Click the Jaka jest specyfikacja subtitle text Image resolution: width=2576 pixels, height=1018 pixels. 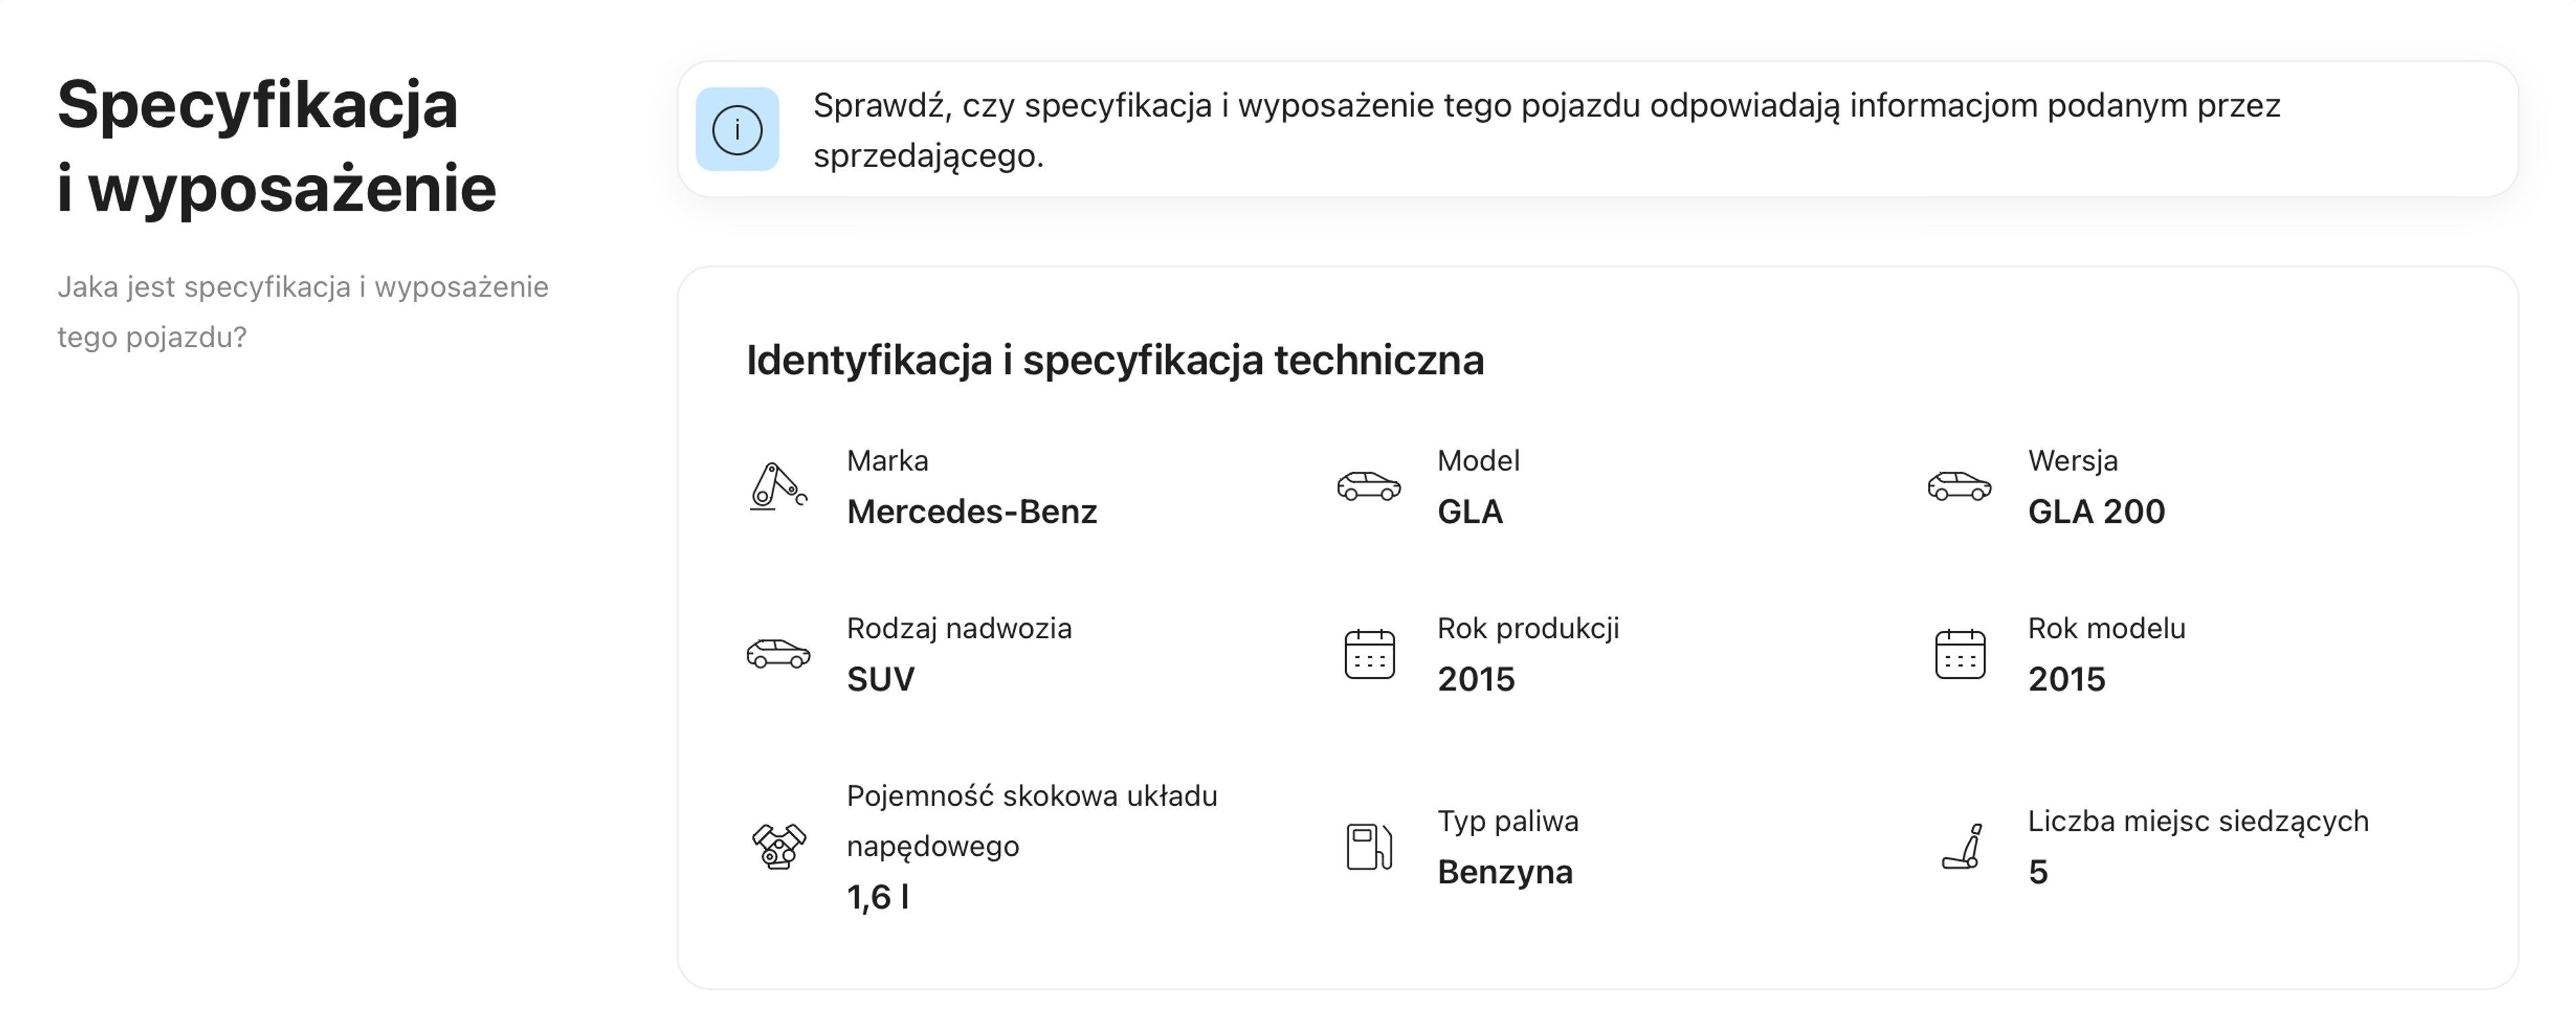point(302,312)
